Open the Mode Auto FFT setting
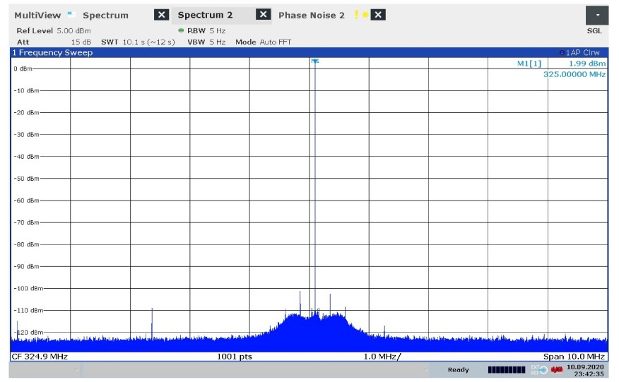 pyautogui.click(x=263, y=42)
